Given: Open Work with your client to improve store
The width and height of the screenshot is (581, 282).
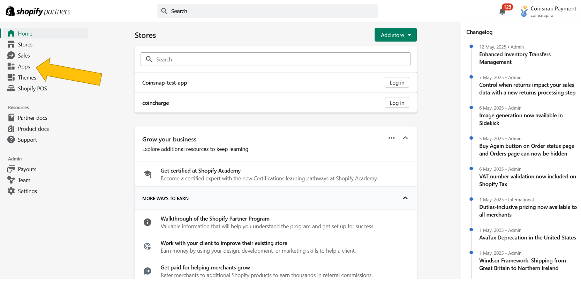Looking at the screenshot, I should (224, 243).
